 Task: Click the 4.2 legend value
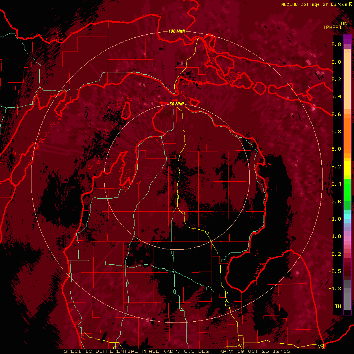point(336,167)
